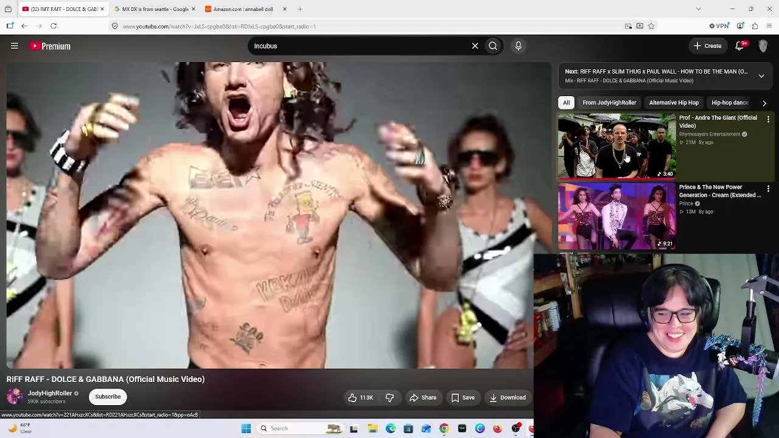
Task: Toggle the browser VPN button
Action: tap(719, 26)
